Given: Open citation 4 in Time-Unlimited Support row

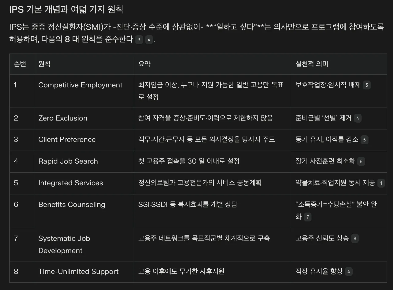Looking at the screenshot, I should [x=349, y=271].
